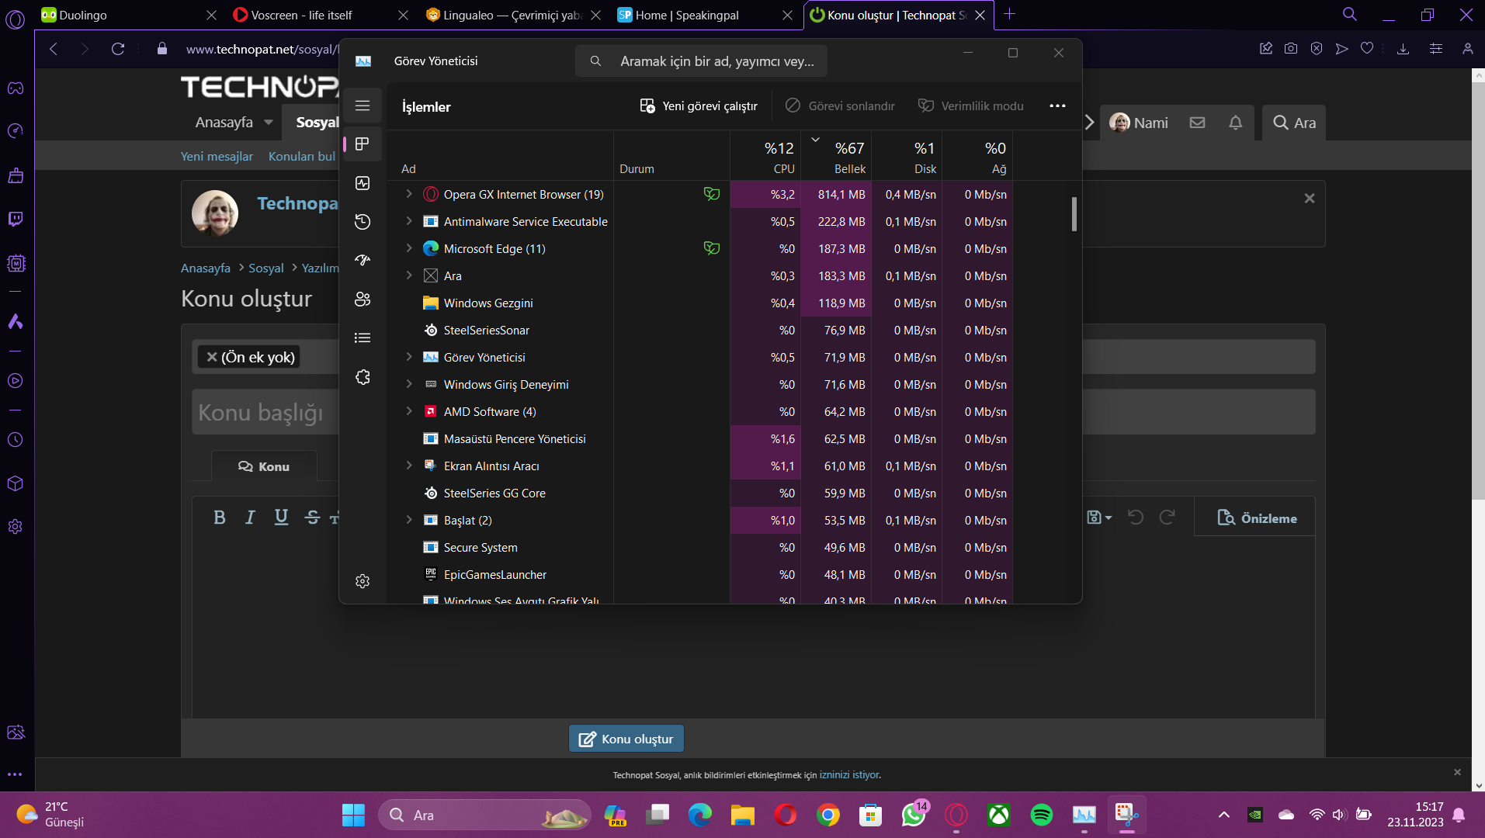Reload the Technopat page

(118, 49)
